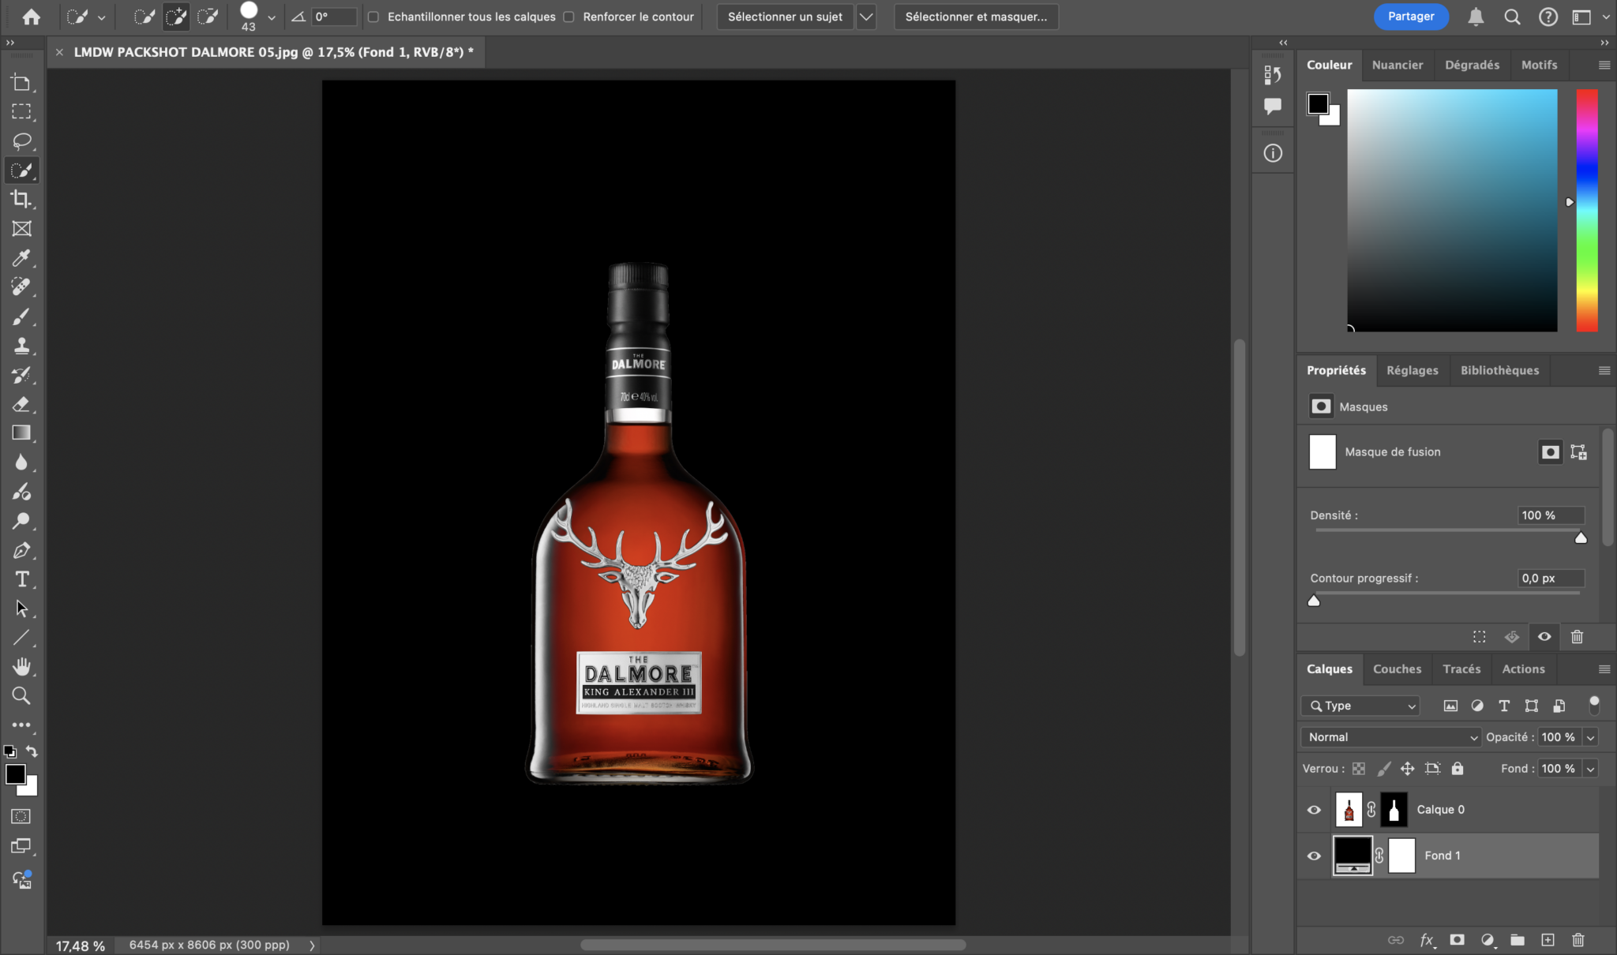Select the Pen tool

pos(21,550)
